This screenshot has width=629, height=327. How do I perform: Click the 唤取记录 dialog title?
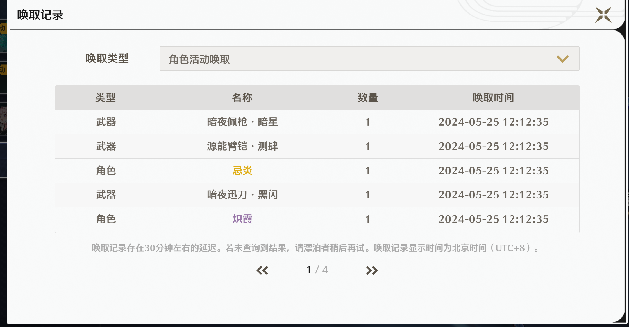click(x=40, y=15)
